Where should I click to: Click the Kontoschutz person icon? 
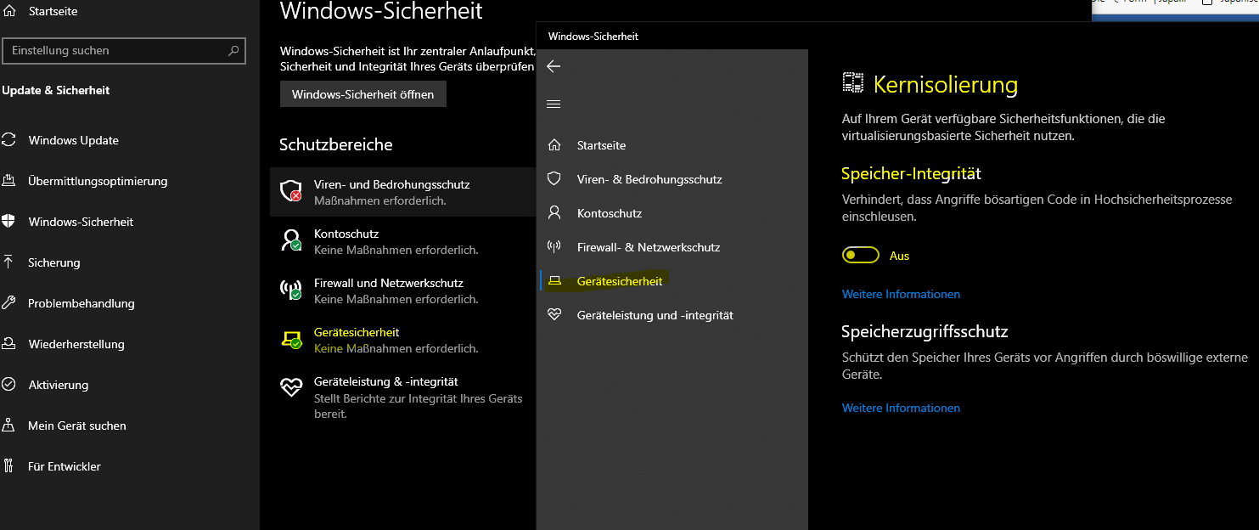tap(554, 213)
